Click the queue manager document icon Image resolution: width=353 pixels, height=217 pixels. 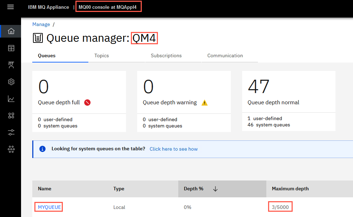[x=38, y=38]
